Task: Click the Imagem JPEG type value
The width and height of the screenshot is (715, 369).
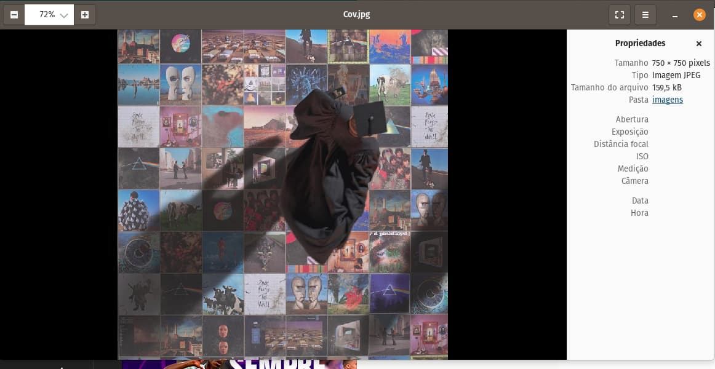Action: pyautogui.click(x=676, y=75)
